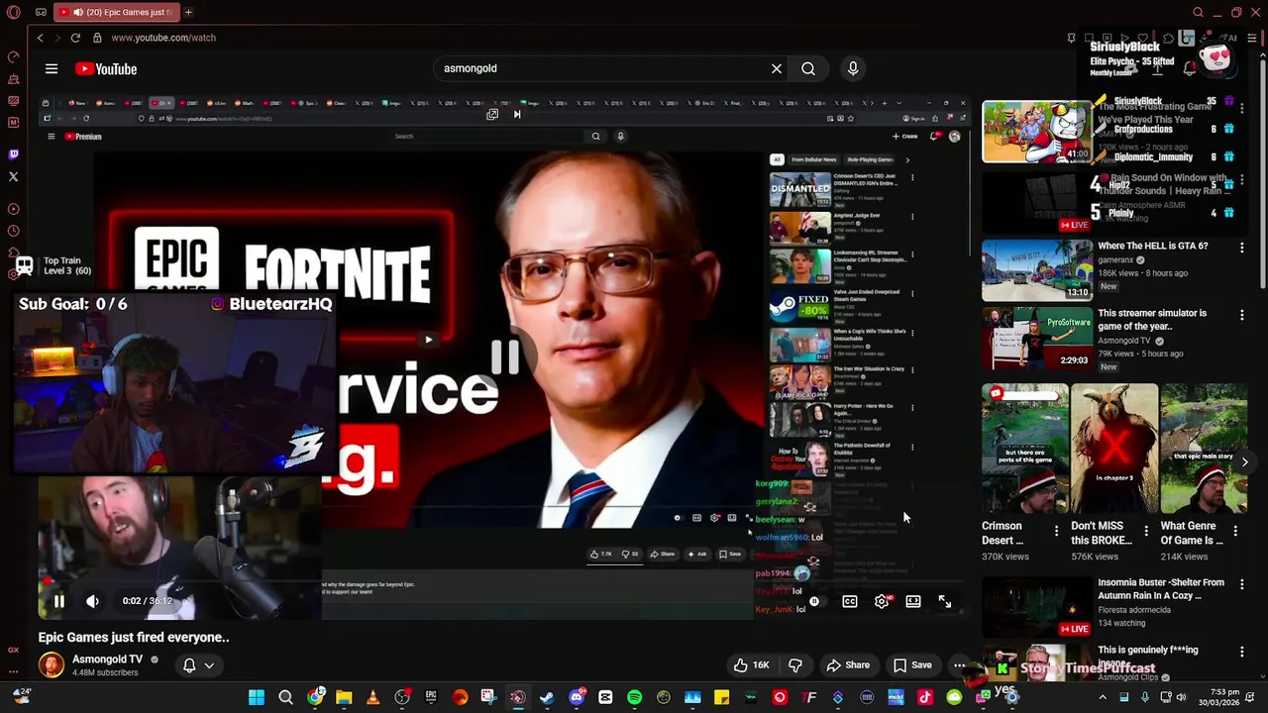
Task: Clear the asmongold search text
Action: point(777,68)
